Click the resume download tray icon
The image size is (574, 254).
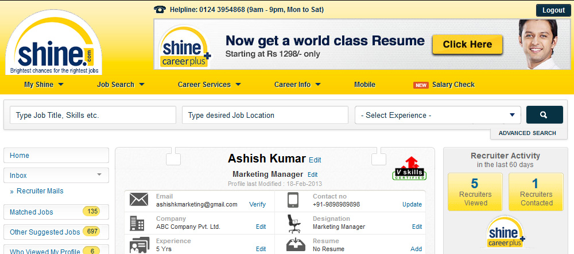[296, 244]
